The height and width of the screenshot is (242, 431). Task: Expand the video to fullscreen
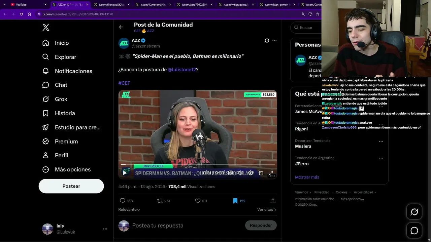(270, 173)
